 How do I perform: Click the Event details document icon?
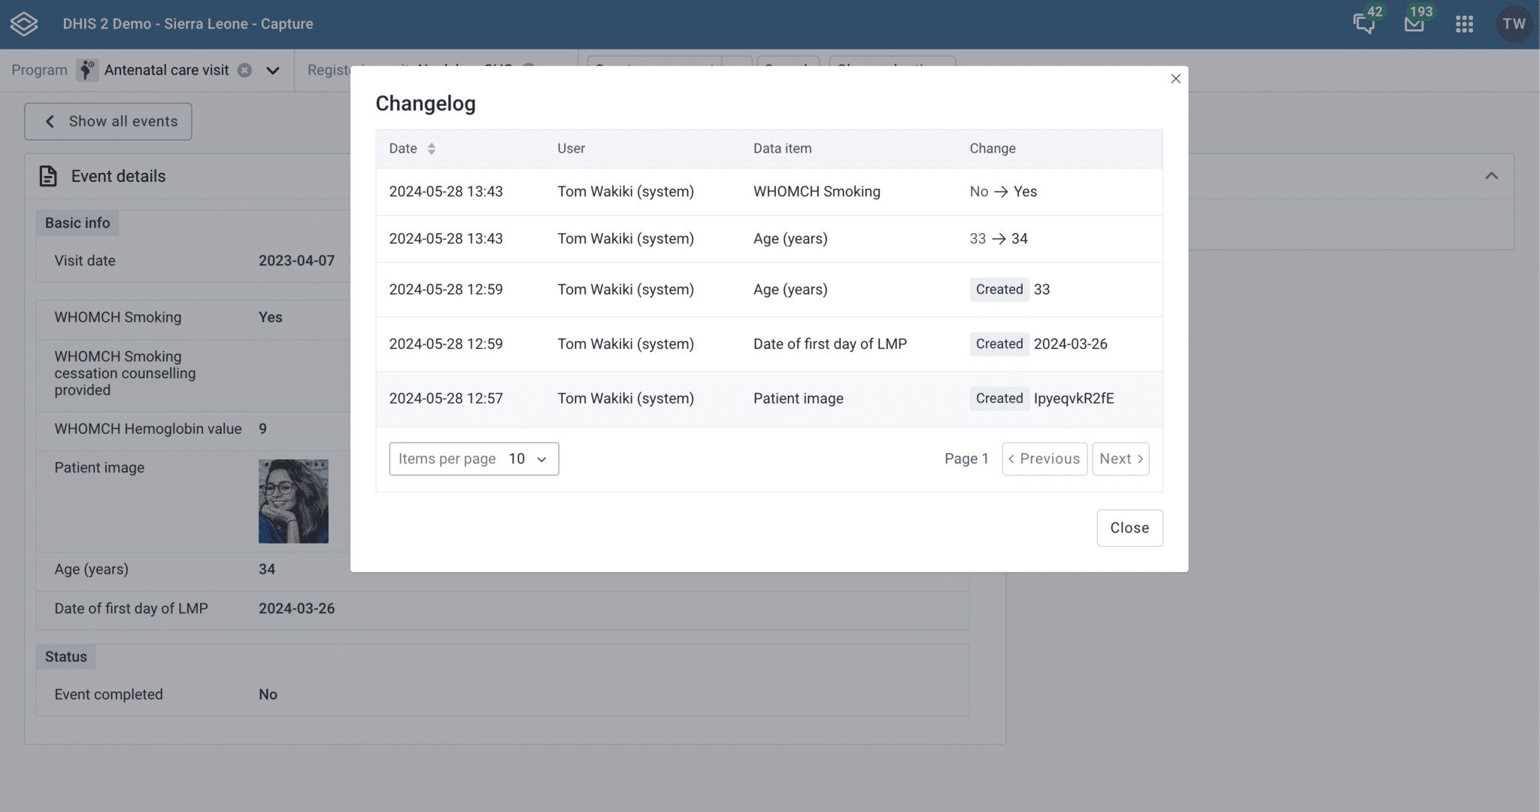[x=47, y=175]
